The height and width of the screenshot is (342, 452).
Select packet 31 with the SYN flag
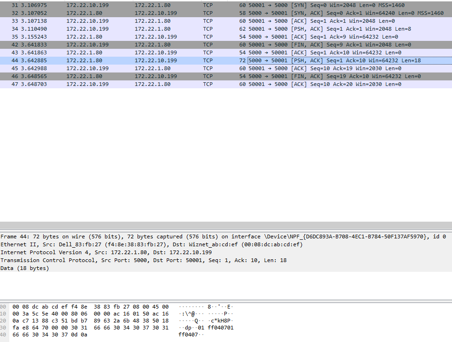(226, 5)
